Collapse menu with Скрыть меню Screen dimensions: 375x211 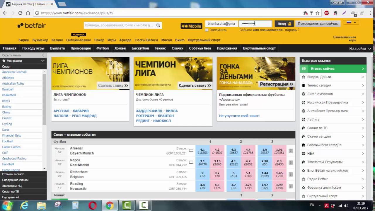(11, 55)
